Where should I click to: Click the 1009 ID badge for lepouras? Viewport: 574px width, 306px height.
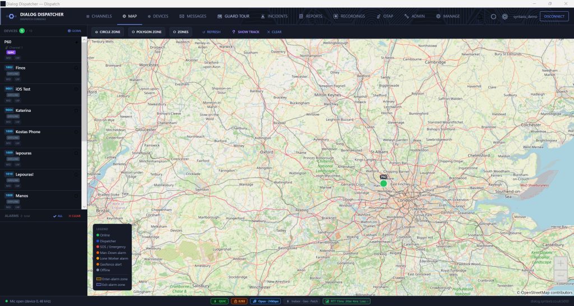[9, 153]
